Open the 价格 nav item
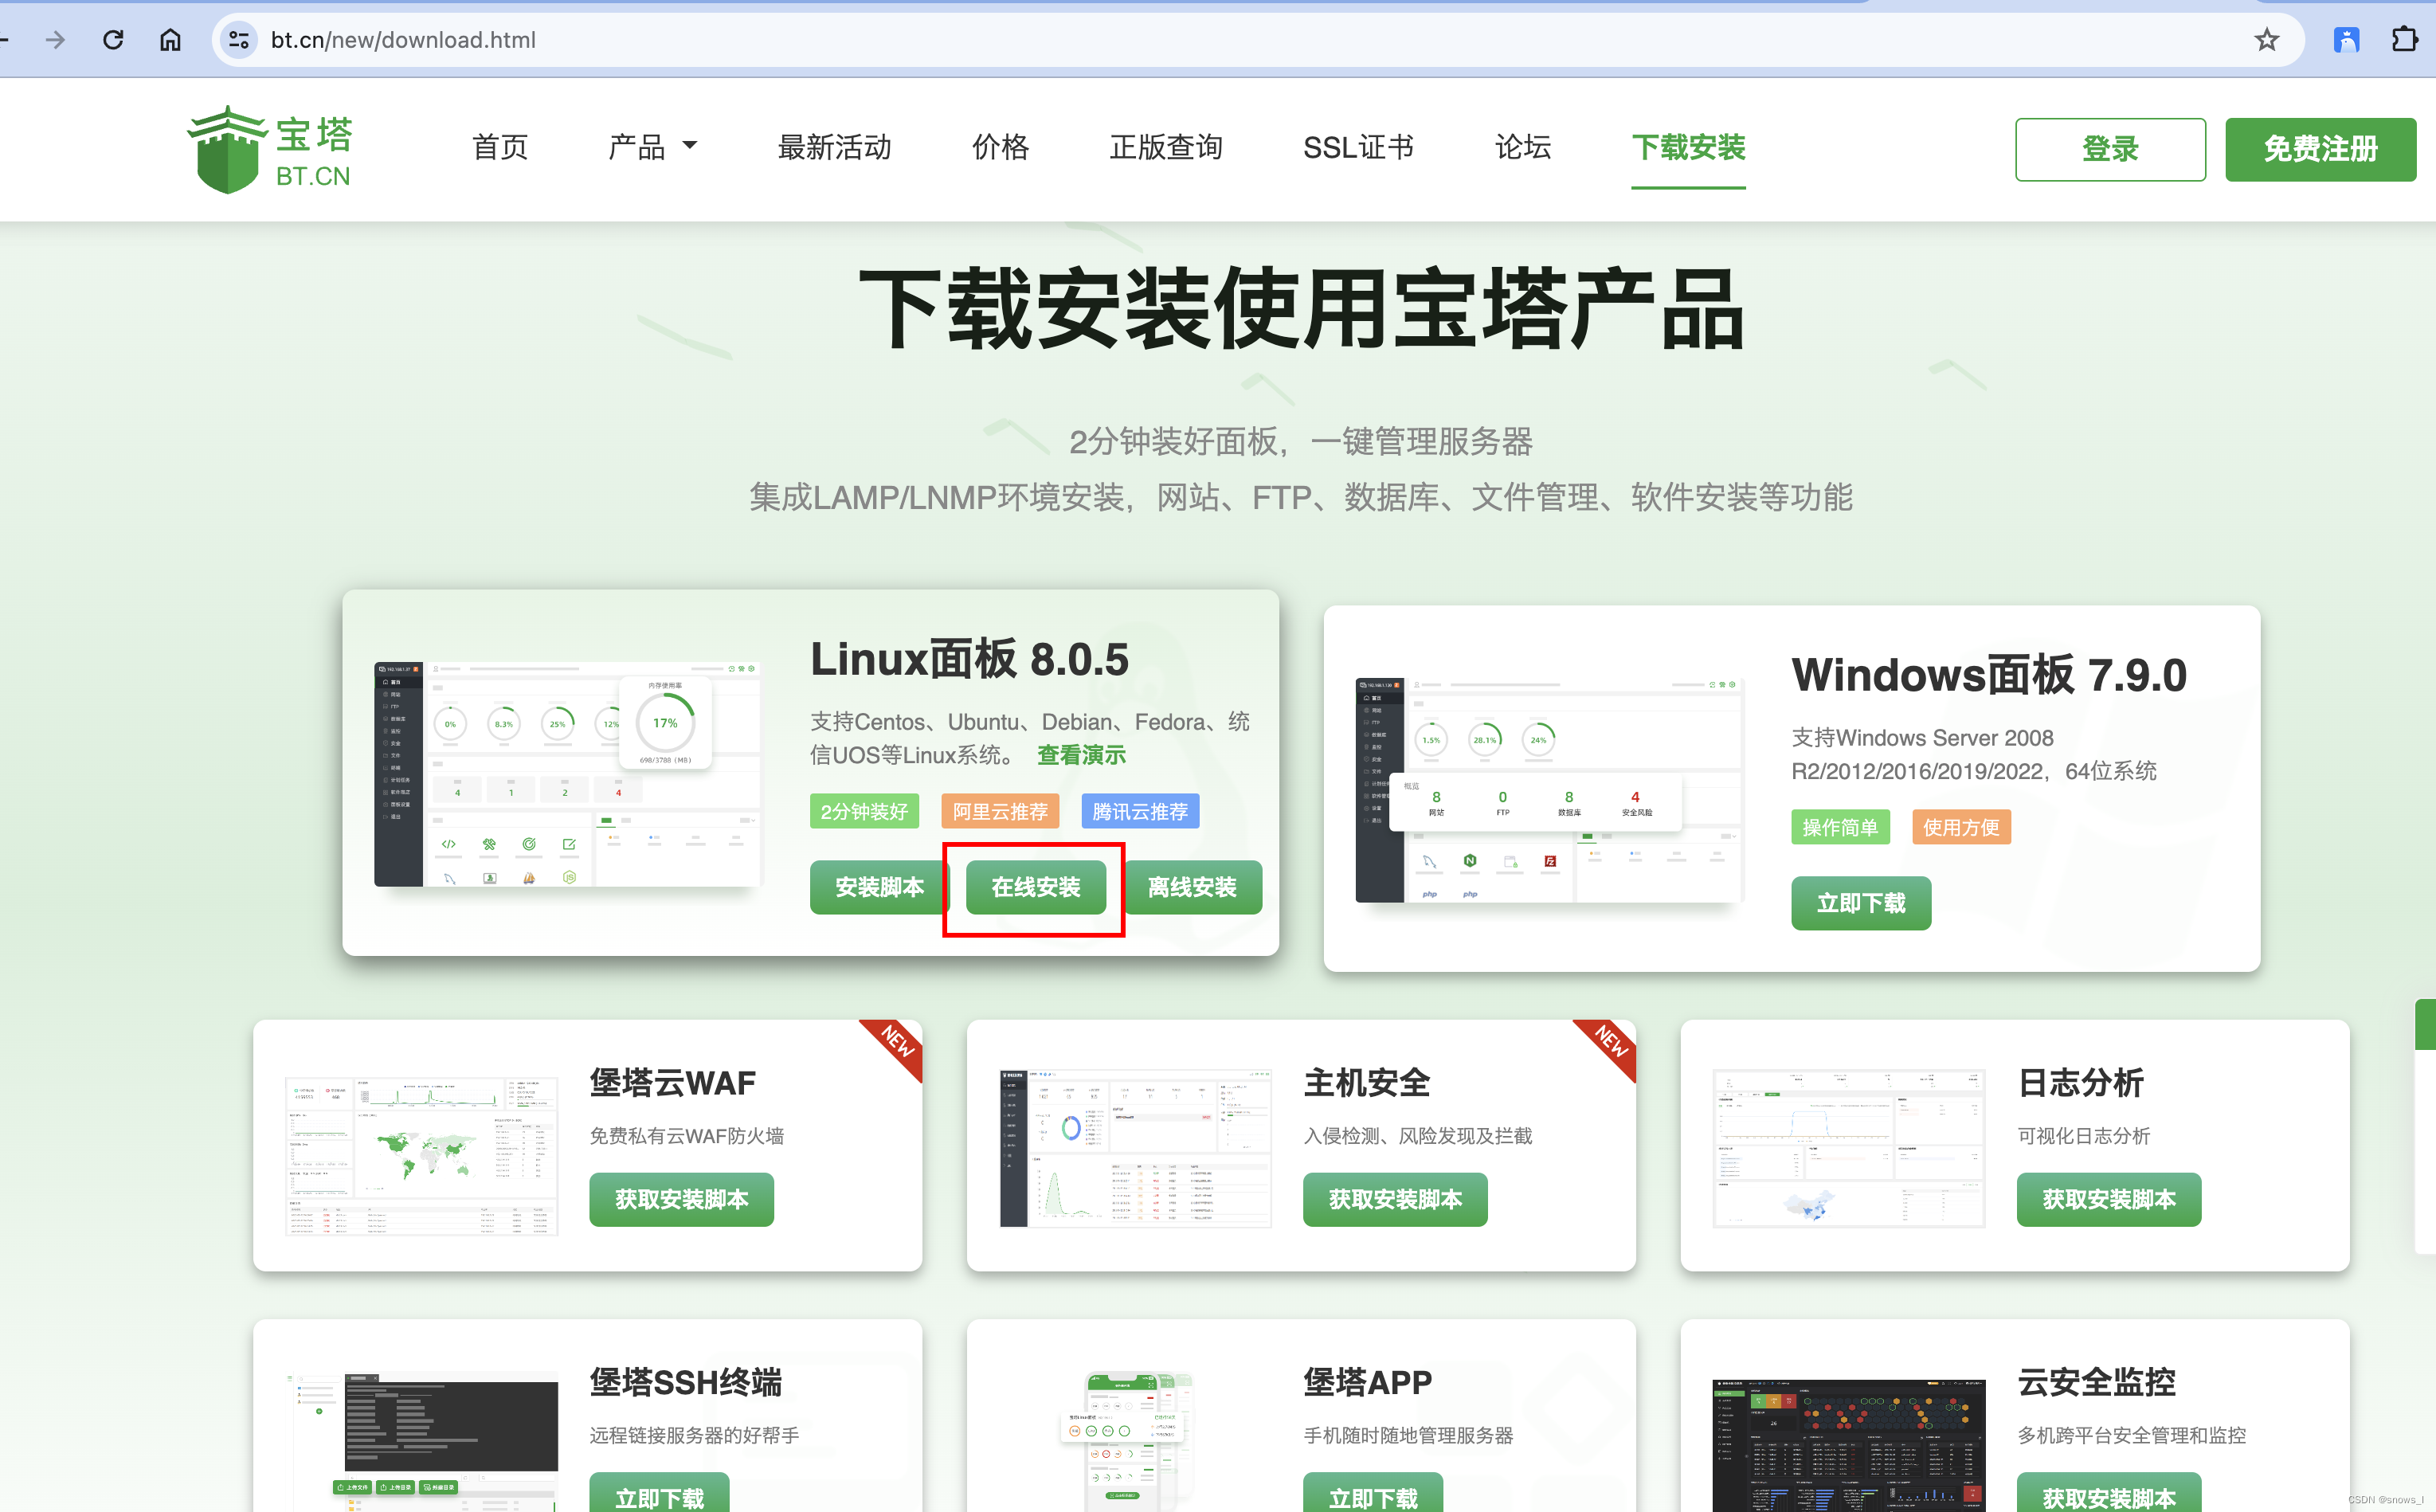Screen dimensions: 2436x1512 click(x=1000, y=148)
